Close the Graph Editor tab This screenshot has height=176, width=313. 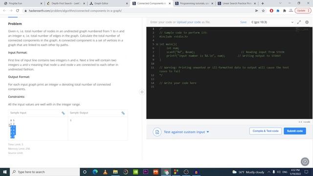click(x=127, y=3)
